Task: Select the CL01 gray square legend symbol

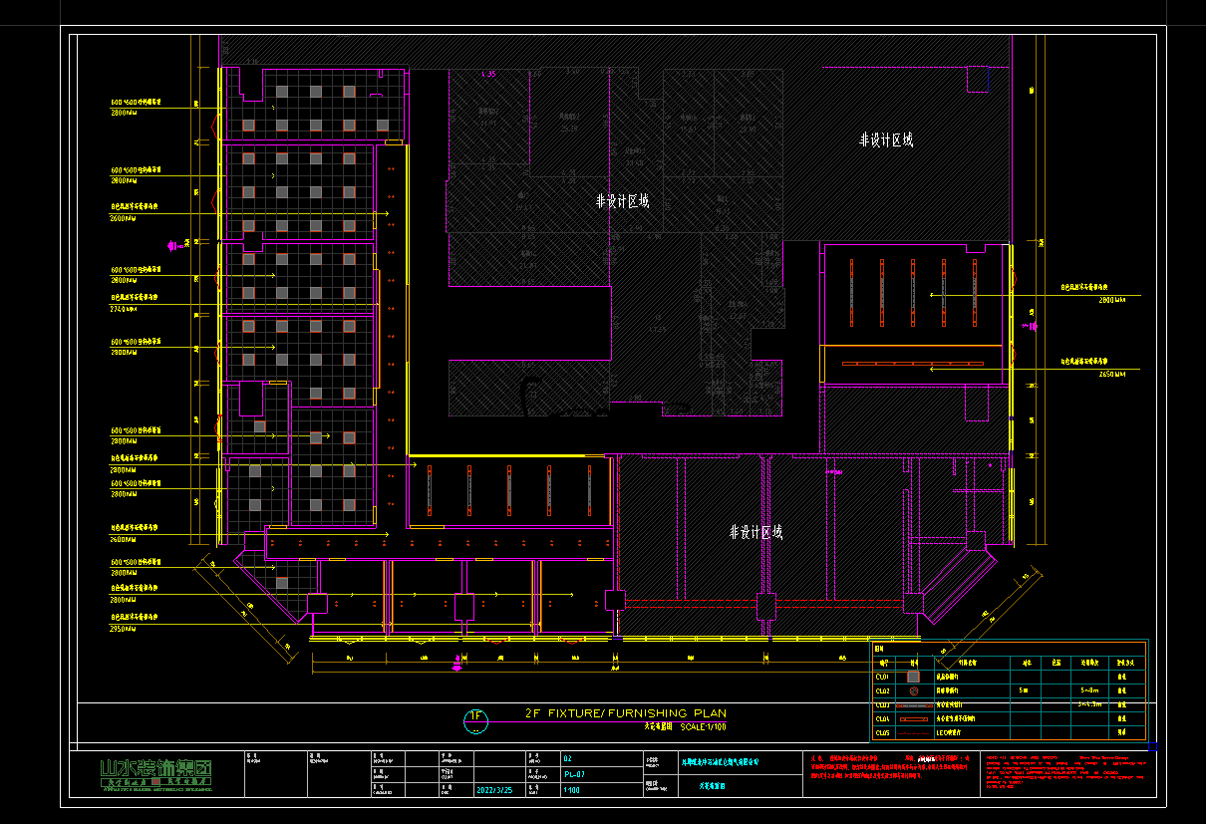Action: tap(914, 677)
